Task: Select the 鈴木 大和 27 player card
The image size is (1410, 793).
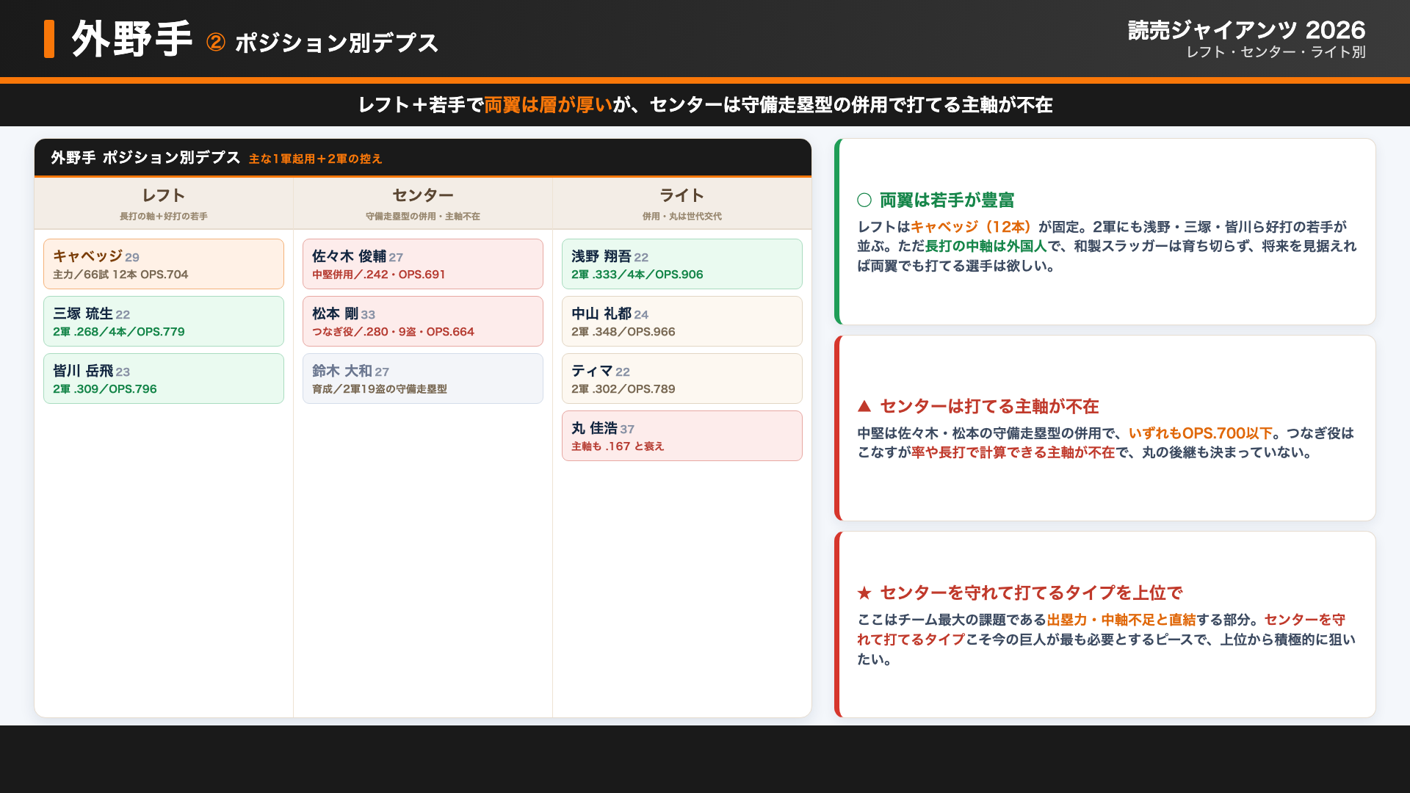Action: click(423, 378)
